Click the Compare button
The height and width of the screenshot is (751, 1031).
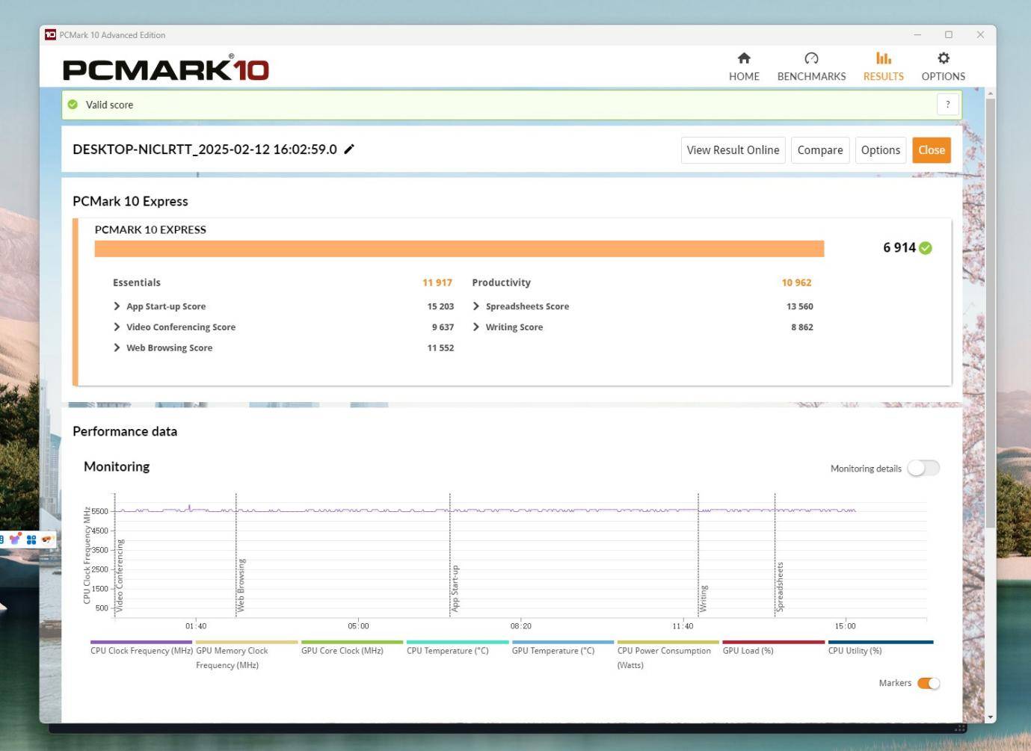tap(820, 150)
